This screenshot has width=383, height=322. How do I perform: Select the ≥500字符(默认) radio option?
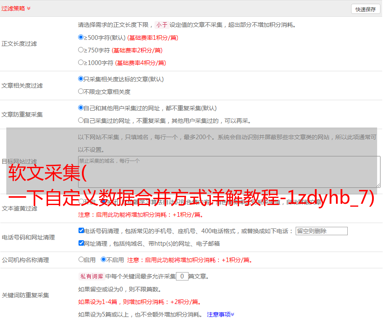81,37
